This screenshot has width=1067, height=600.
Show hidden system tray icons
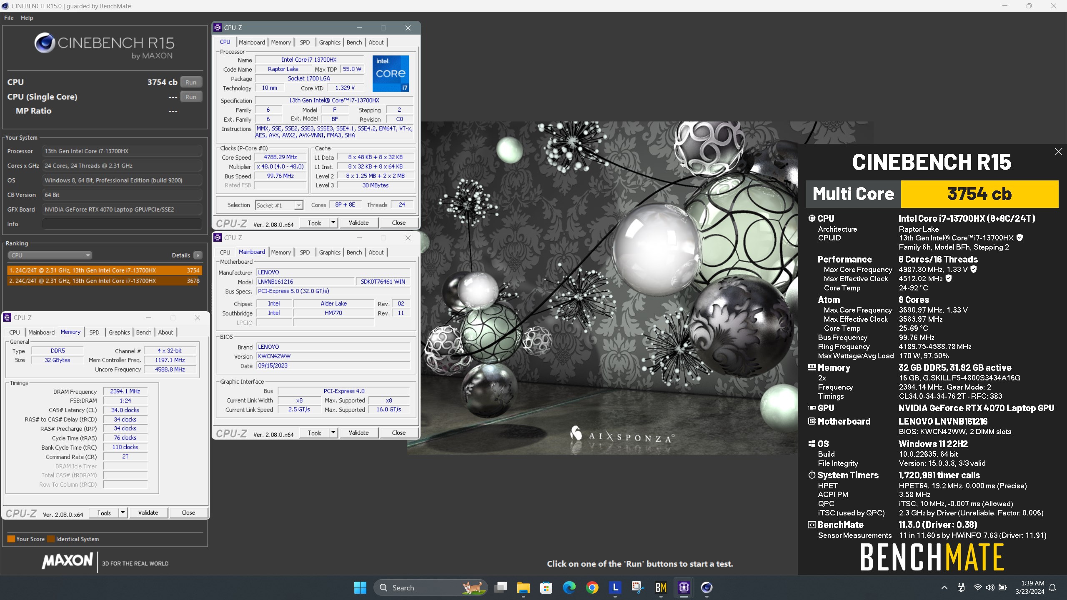click(x=944, y=587)
